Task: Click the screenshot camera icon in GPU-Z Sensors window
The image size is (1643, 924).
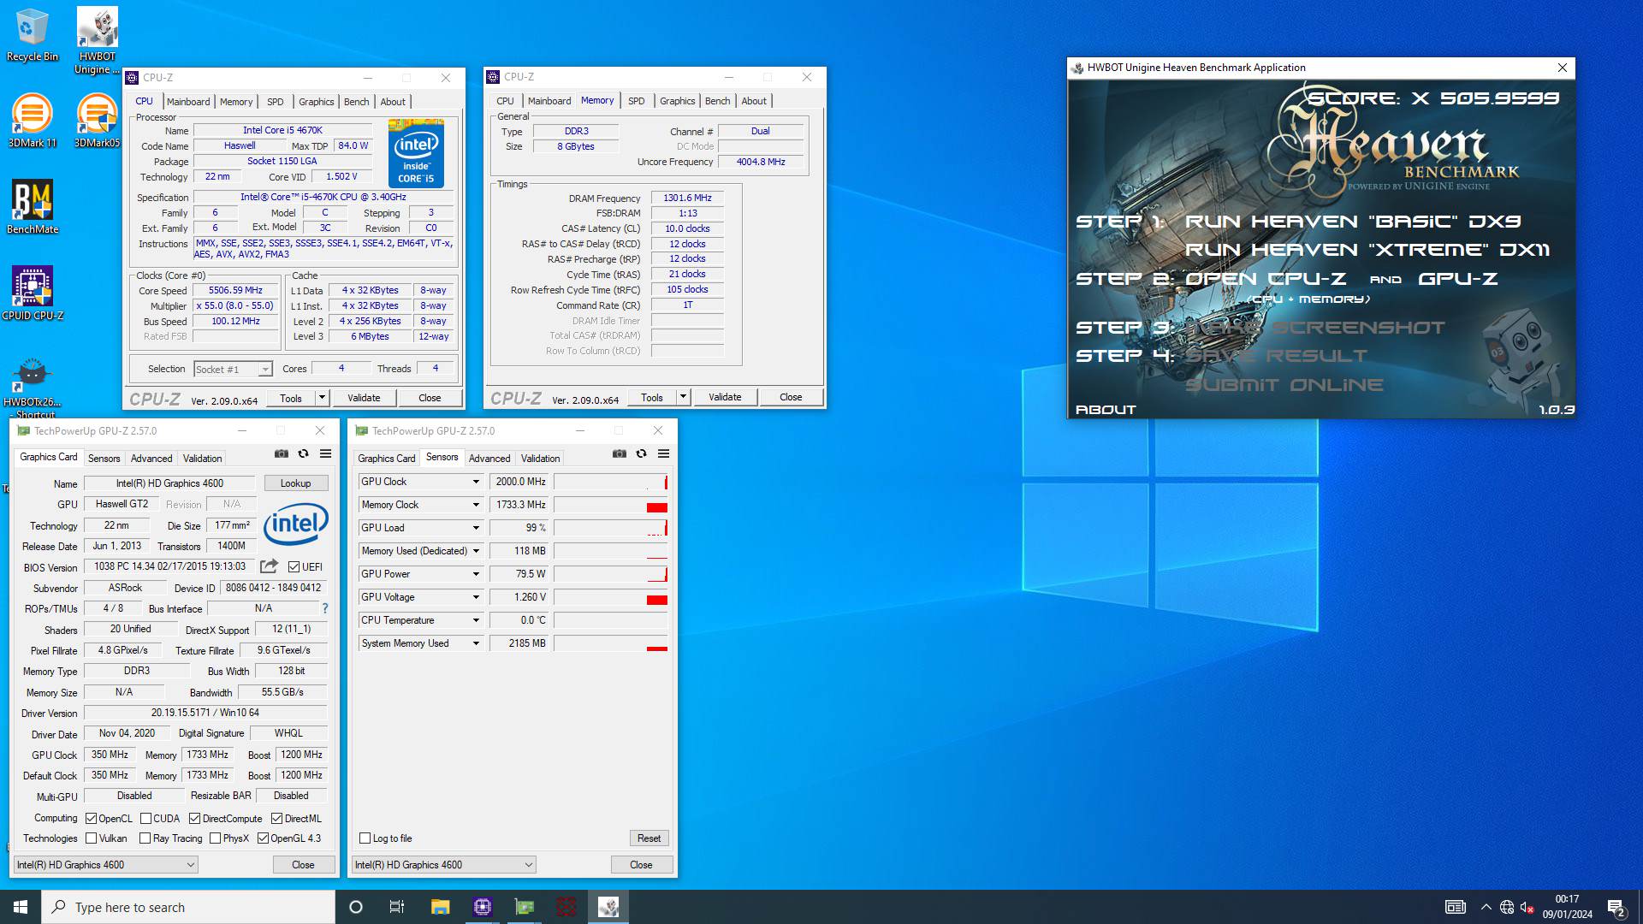Action: [620, 453]
